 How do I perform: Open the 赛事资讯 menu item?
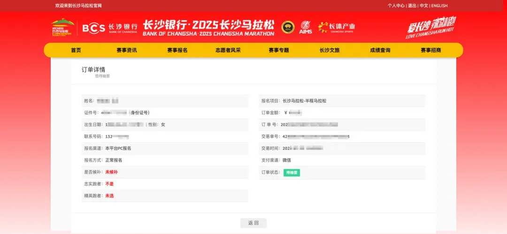click(127, 51)
